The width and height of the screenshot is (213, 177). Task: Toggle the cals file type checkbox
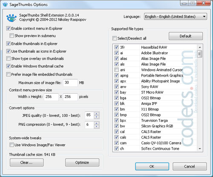pyautogui.click(x=116, y=137)
